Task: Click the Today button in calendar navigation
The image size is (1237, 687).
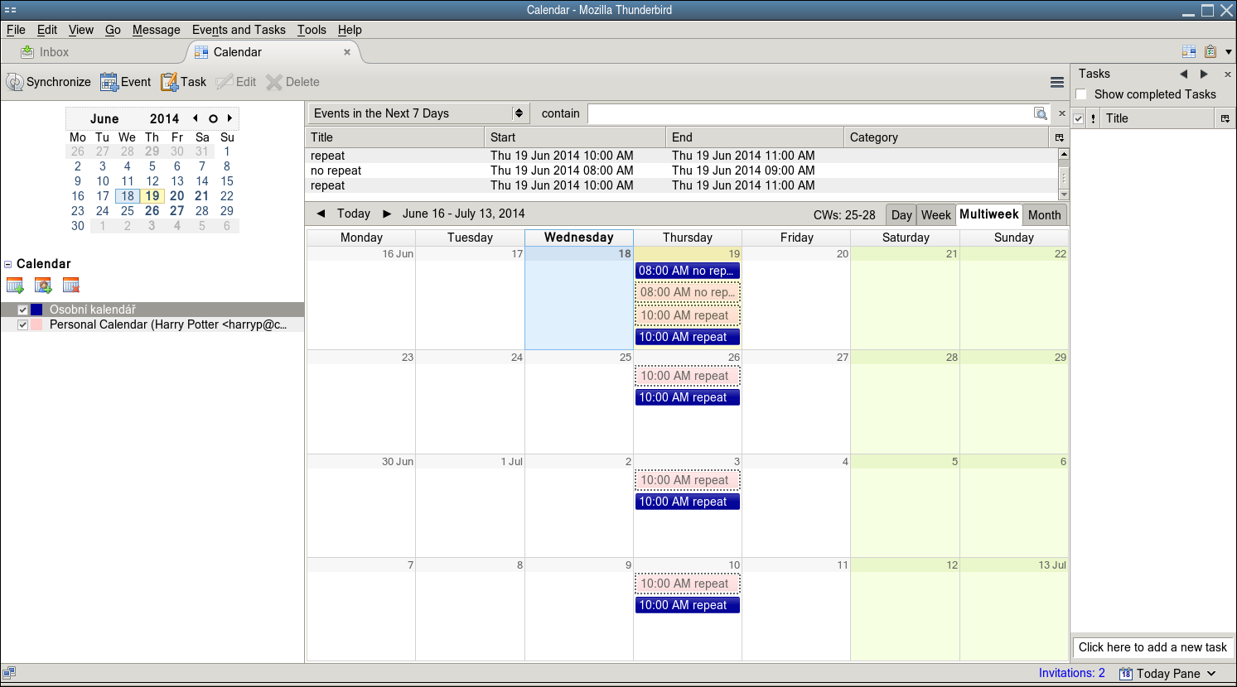Action: [354, 214]
